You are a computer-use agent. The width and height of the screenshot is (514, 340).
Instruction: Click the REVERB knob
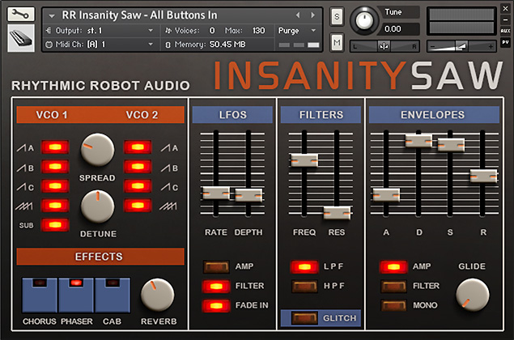point(157,295)
